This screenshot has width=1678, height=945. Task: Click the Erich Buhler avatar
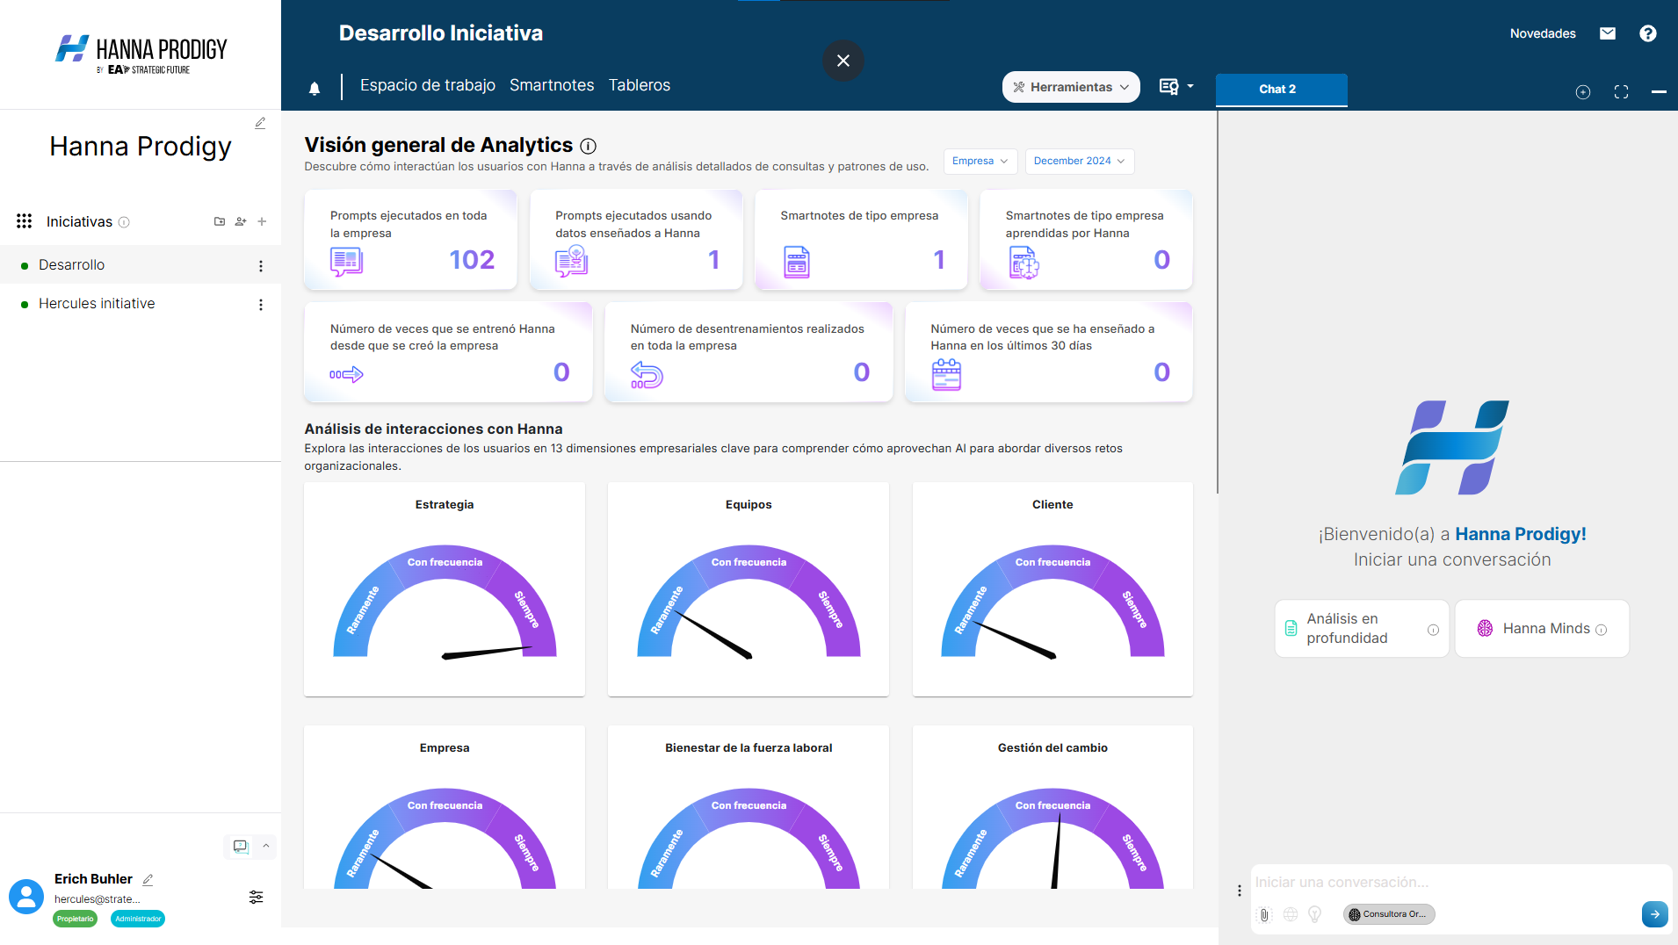[26, 897]
